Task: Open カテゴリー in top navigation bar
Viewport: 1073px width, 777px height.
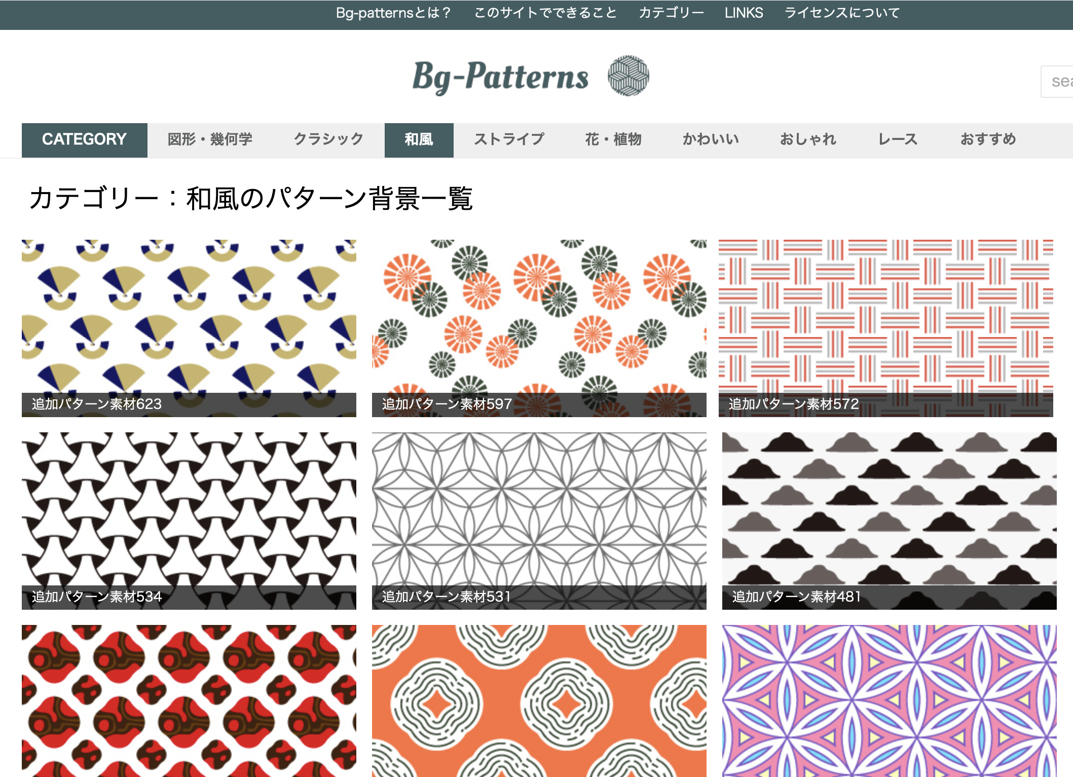Action: [x=671, y=13]
